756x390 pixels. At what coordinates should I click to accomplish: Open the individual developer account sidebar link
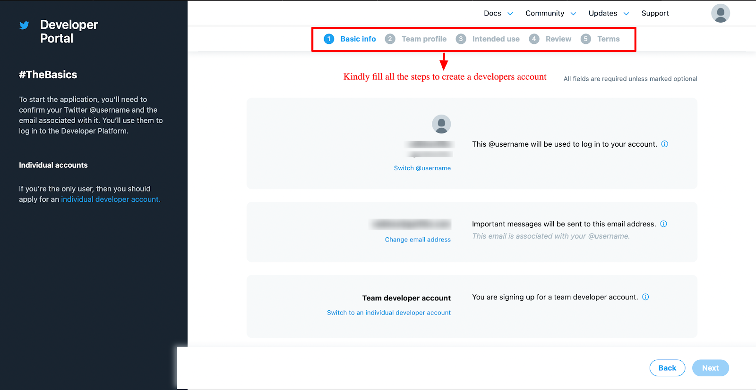111,199
